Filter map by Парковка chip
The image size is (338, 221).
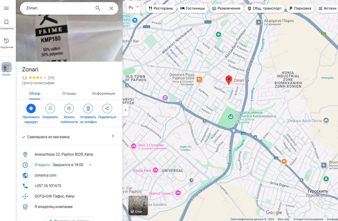point(300,8)
